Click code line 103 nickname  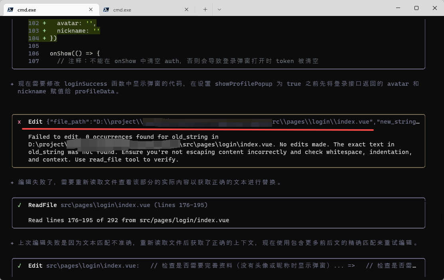click(x=64, y=31)
